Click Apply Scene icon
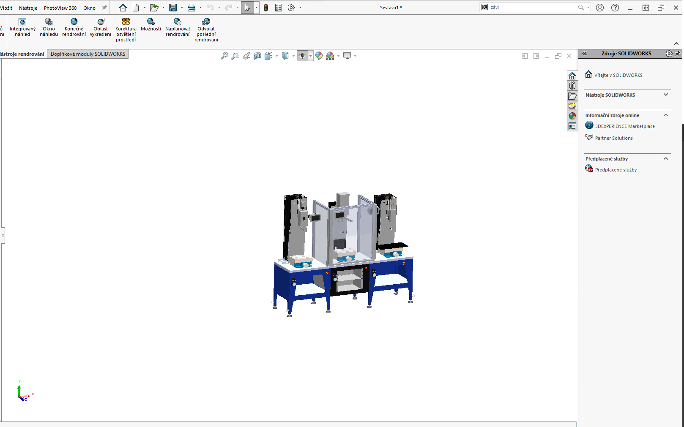Viewport: 684px width, 427px height. [x=330, y=56]
